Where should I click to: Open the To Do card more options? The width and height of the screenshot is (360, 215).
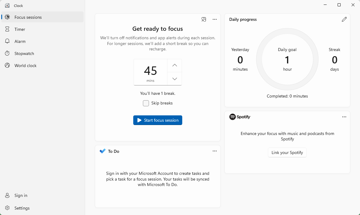point(215,151)
